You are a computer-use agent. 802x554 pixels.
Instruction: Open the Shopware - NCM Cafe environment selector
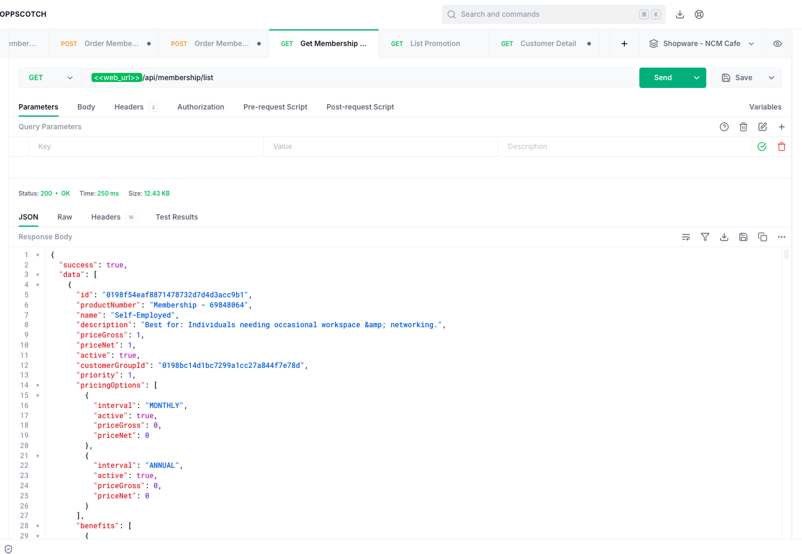pos(702,44)
